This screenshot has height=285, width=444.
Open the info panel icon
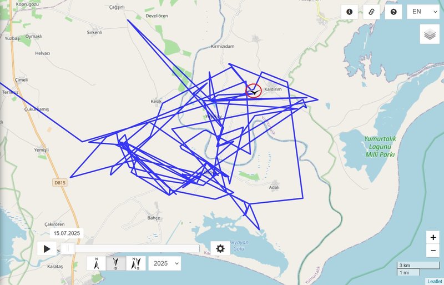click(350, 12)
